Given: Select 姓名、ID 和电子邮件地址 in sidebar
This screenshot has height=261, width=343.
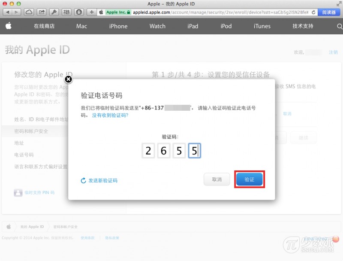Looking at the screenshot, I should point(41,119).
